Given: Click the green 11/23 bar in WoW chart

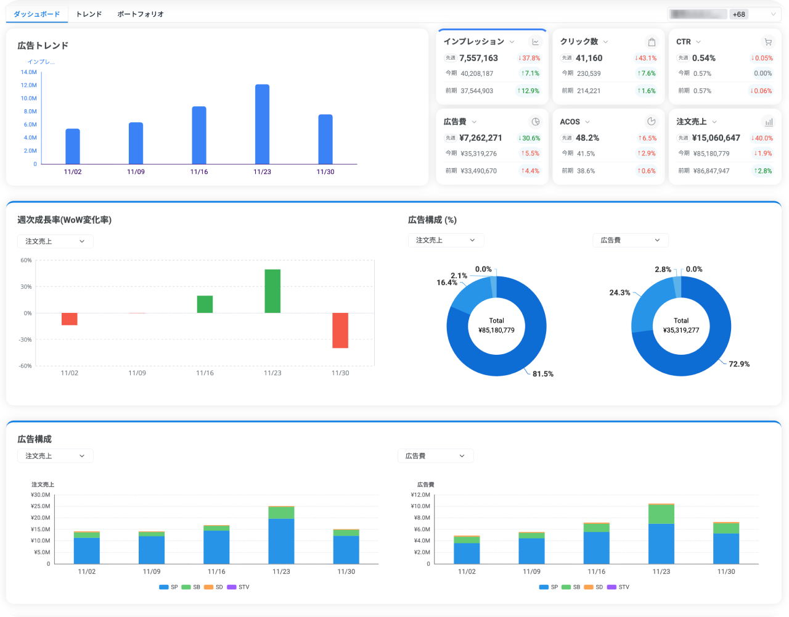Looking at the screenshot, I should (x=272, y=291).
